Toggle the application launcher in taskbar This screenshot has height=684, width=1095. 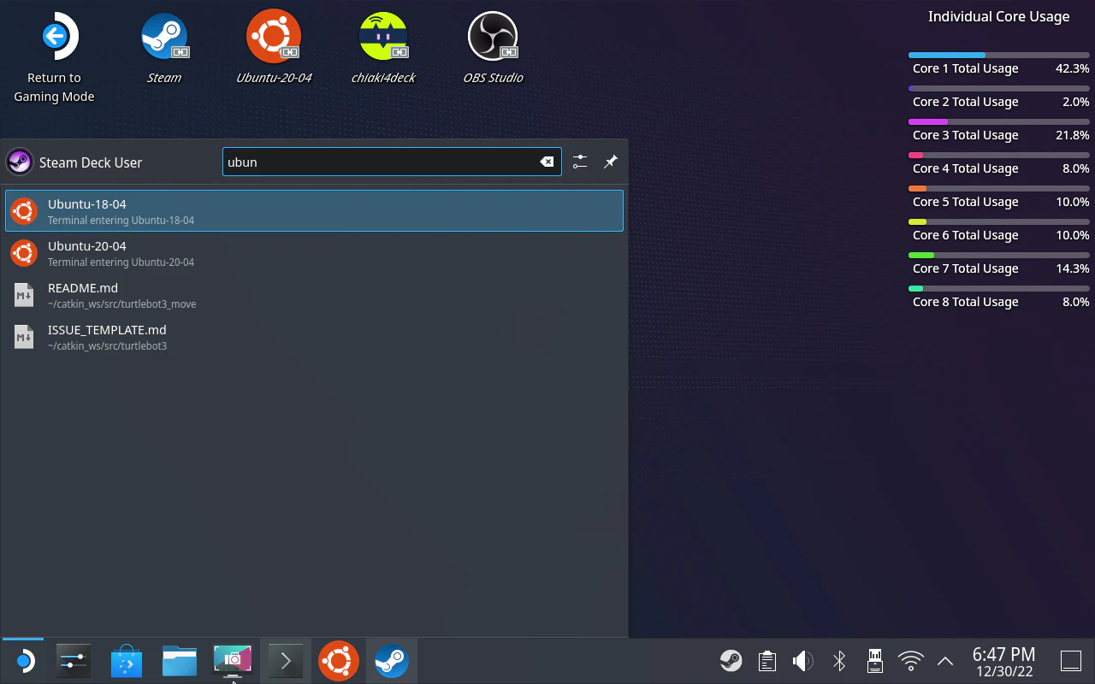[23, 661]
